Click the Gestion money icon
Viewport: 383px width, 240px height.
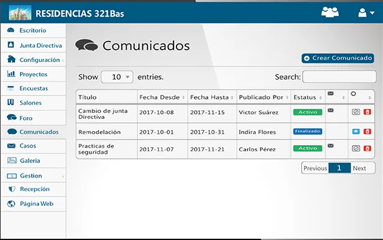click(x=12, y=176)
